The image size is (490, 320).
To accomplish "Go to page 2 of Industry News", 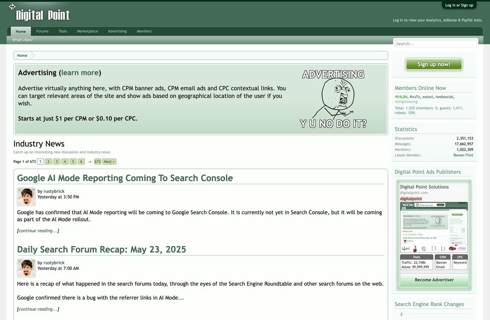I will (x=48, y=162).
